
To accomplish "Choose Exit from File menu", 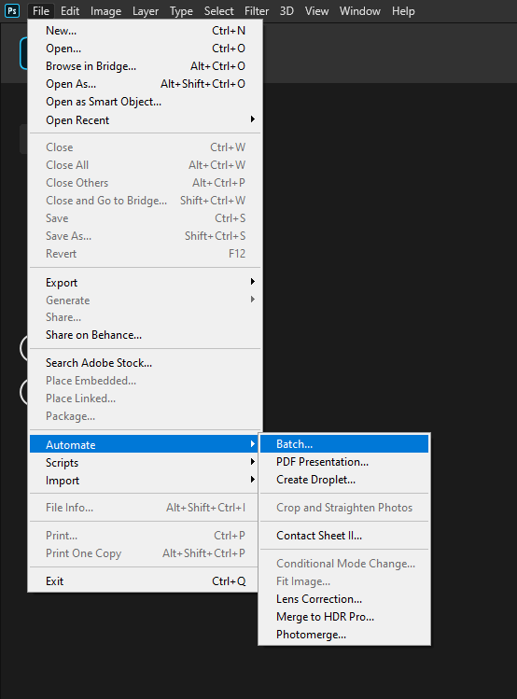I will point(145,581).
